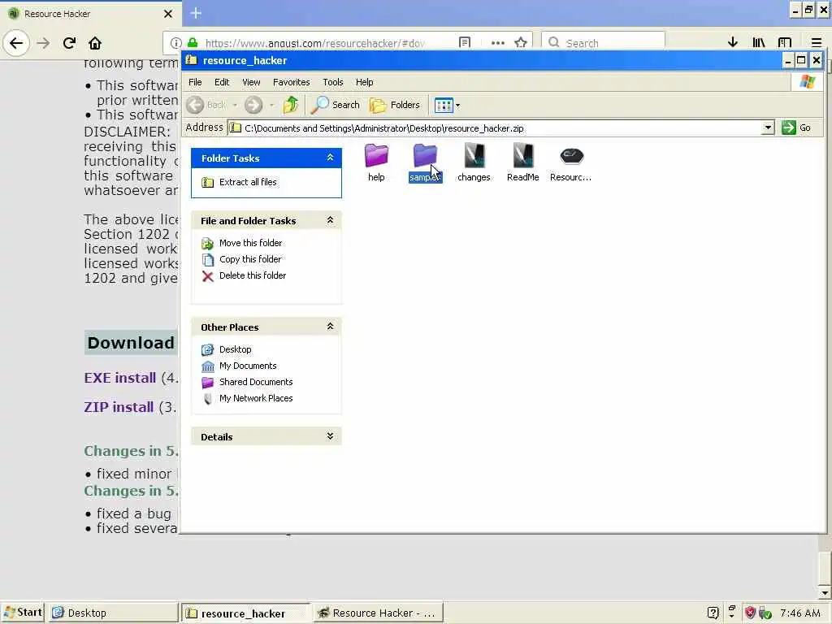Collapse the File and Folder Tasks panel
Image resolution: width=832 pixels, height=624 pixels.
tap(330, 220)
